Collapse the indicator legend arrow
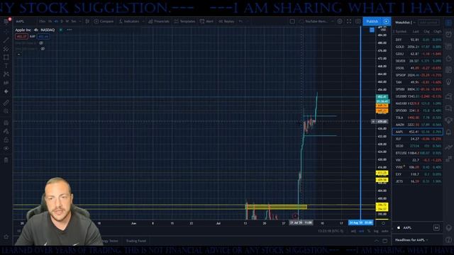 19,54
